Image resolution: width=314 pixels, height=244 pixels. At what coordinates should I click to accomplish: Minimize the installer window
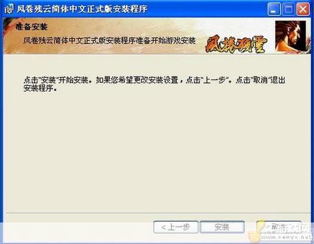[x=274, y=9]
